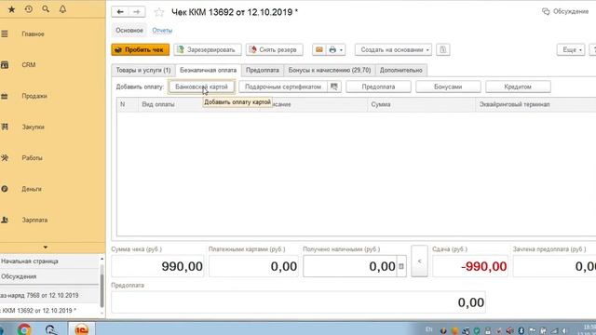Open Обсуждения in the open-windows panel

pos(49,276)
